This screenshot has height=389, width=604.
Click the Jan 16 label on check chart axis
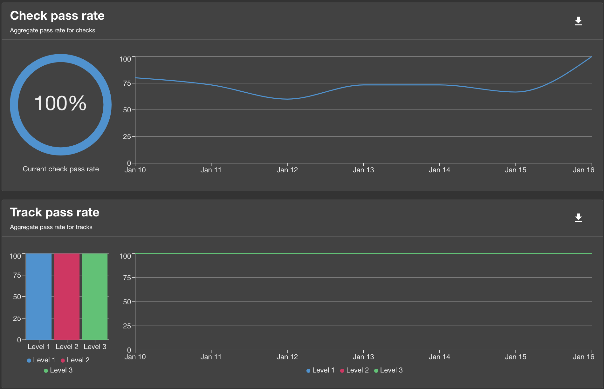pyautogui.click(x=583, y=170)
